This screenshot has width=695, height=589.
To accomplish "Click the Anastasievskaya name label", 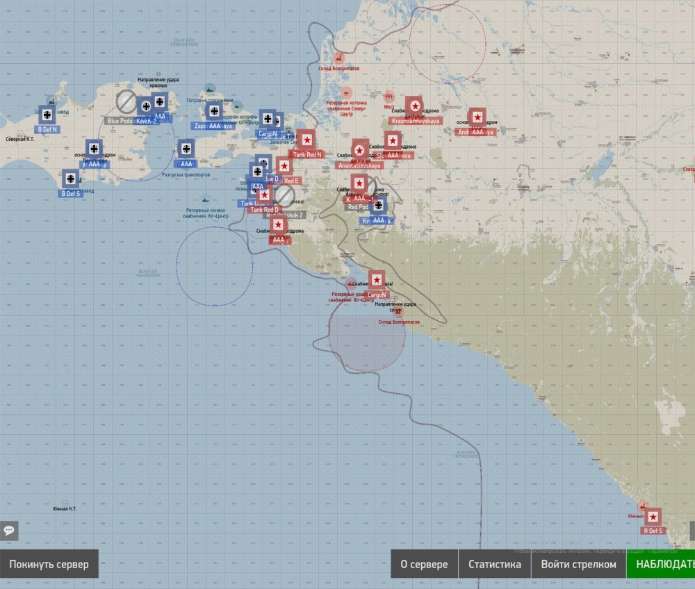I will (x=359, y=165).
